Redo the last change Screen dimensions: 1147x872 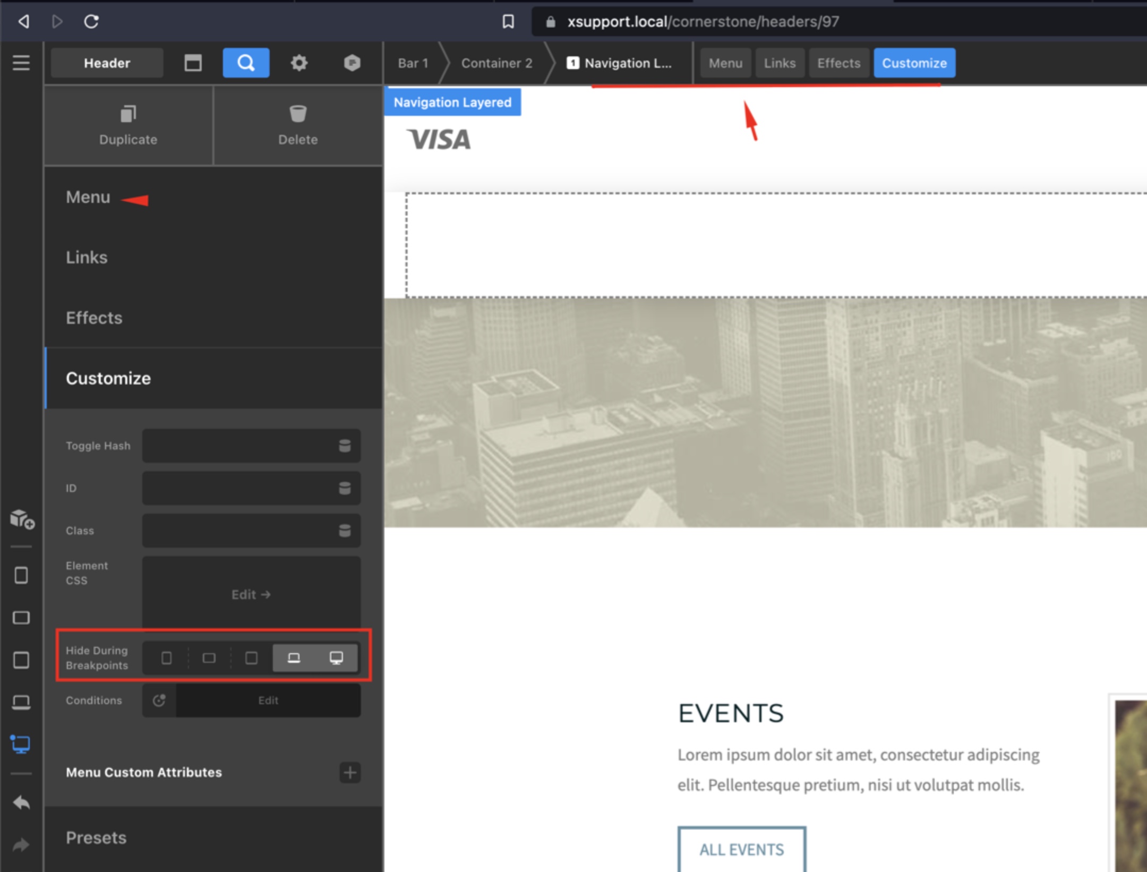(x=21, y=844)
